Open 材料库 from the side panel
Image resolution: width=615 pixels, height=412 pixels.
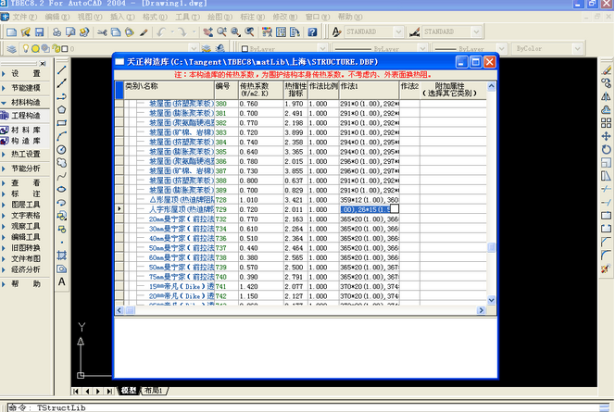pos(26,130)
